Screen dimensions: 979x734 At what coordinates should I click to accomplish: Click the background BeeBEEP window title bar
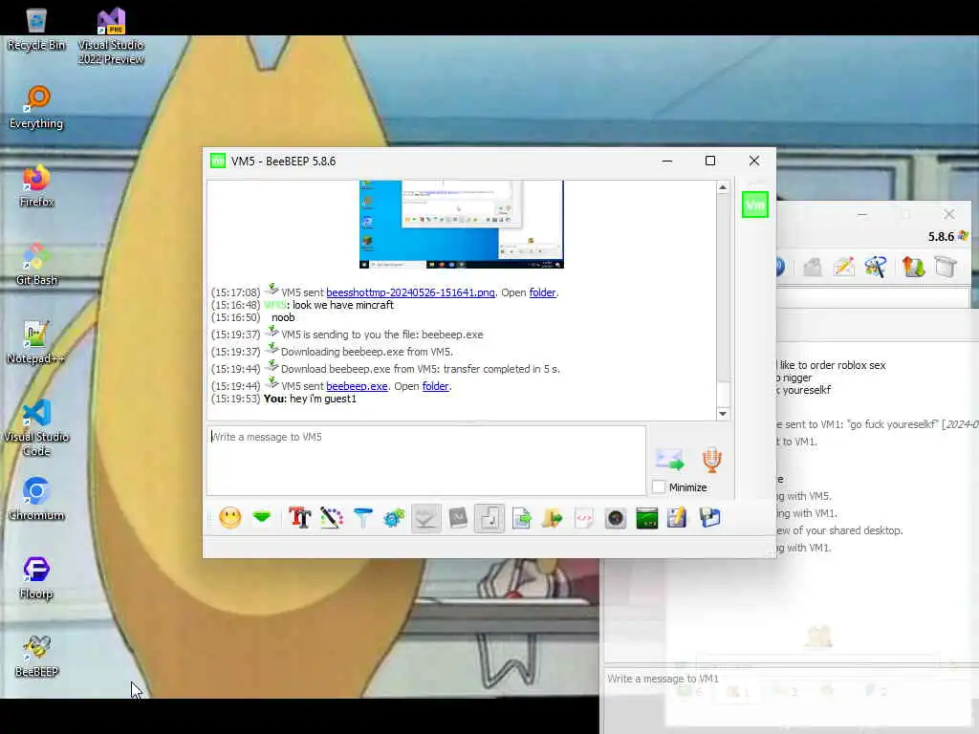click(874, 214)
